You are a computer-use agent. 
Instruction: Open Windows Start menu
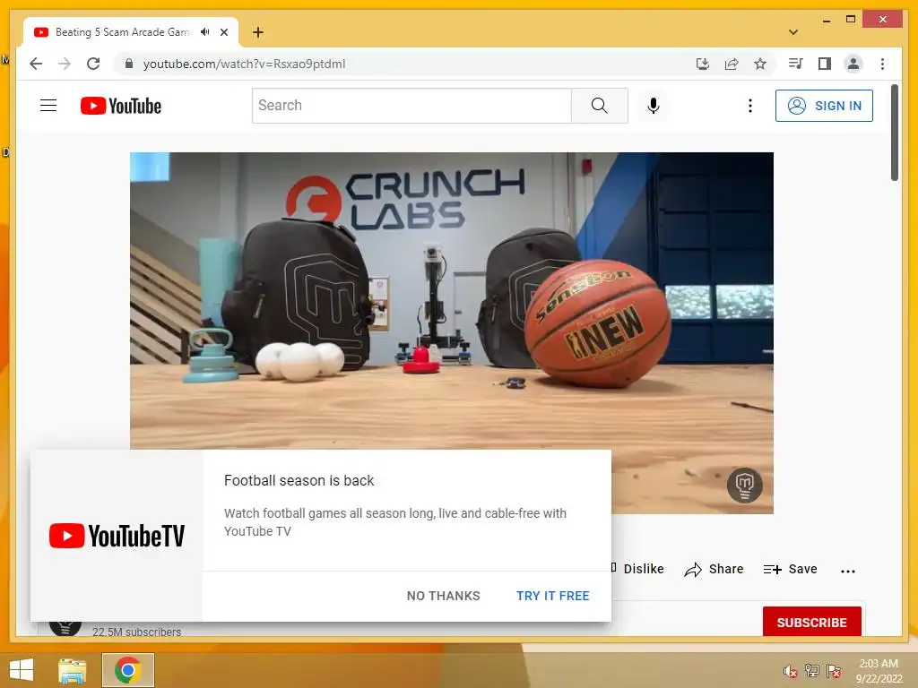22,670
